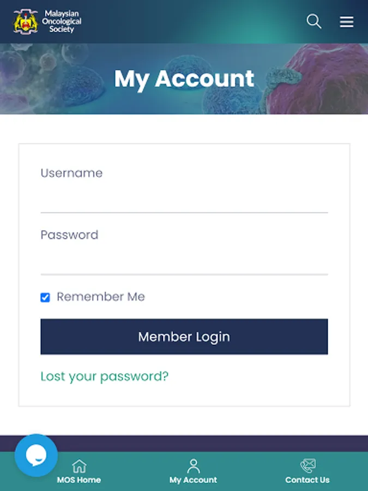Tap the MOS Home house icon

click(x=79, y=466)
